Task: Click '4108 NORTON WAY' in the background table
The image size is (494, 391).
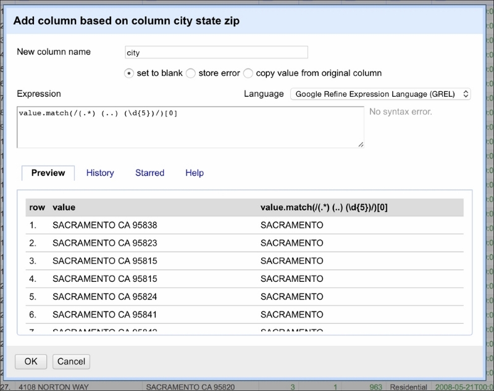Action: pyautogui.click(x=54, y=387)
